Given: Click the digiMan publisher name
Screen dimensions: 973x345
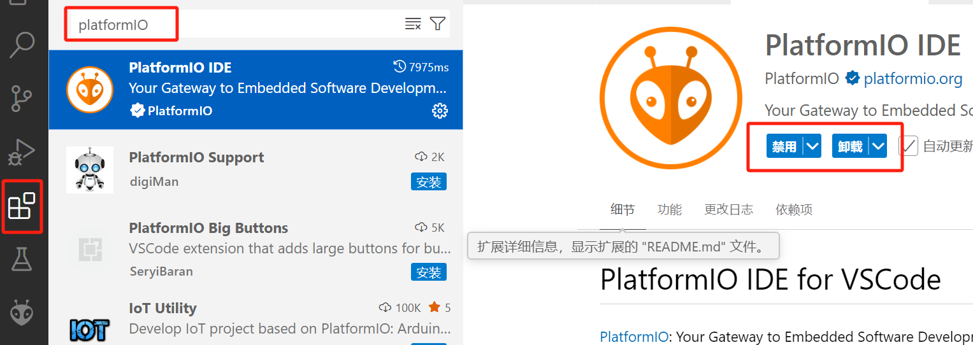Looking at the screenshot, I should point(154,181).
